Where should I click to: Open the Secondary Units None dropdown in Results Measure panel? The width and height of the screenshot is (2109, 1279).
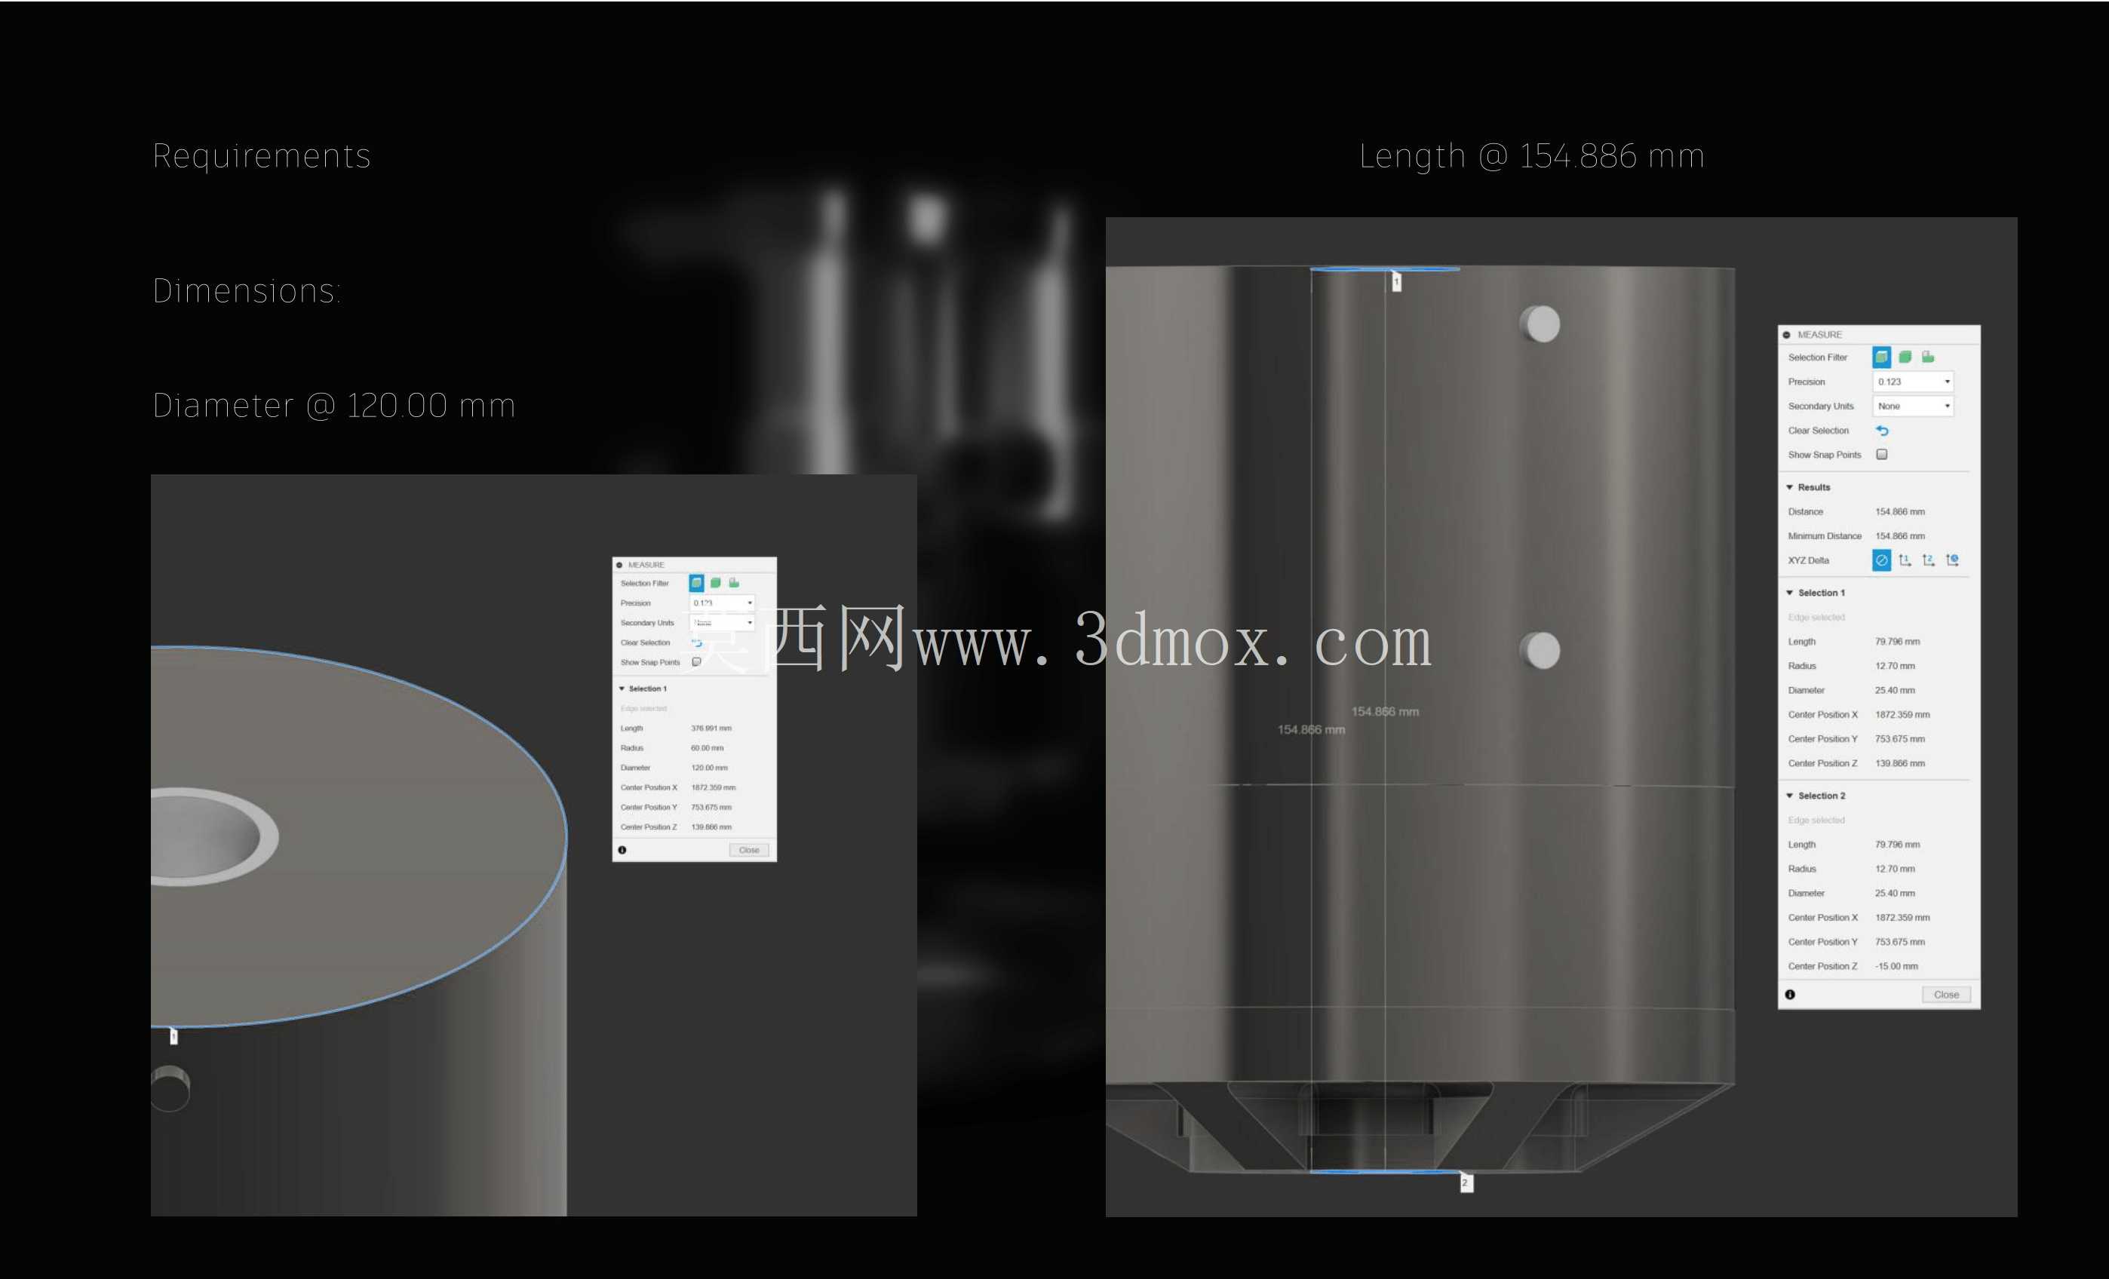point(1914,406)
